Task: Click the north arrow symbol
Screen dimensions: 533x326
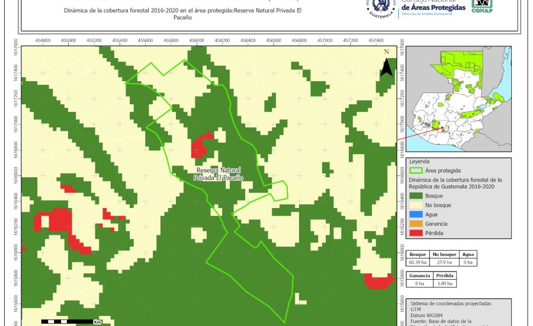Action: click(x=386, y=64)
